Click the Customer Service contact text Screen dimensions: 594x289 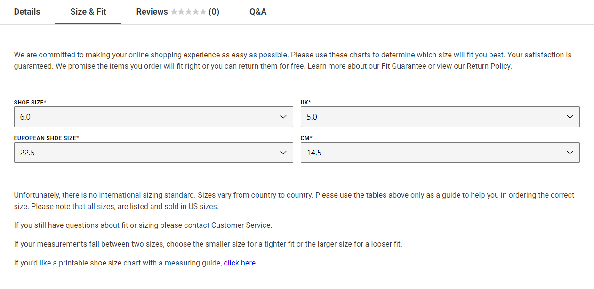coord(241,225)
